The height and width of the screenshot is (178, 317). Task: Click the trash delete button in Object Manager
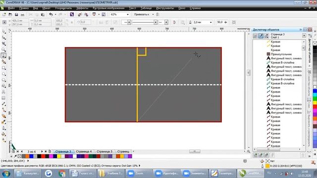(x=303, y=155)
